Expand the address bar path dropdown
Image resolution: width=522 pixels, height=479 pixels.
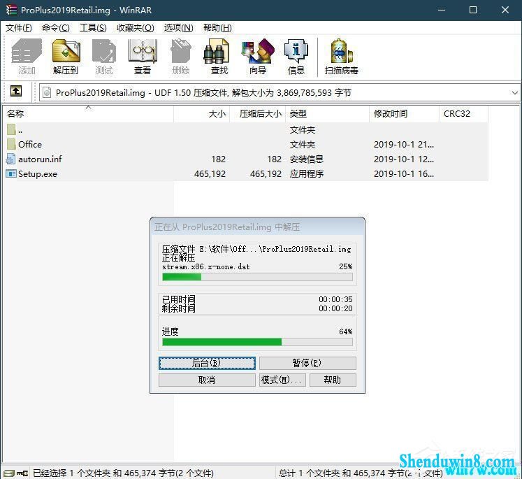pos(515,92)
